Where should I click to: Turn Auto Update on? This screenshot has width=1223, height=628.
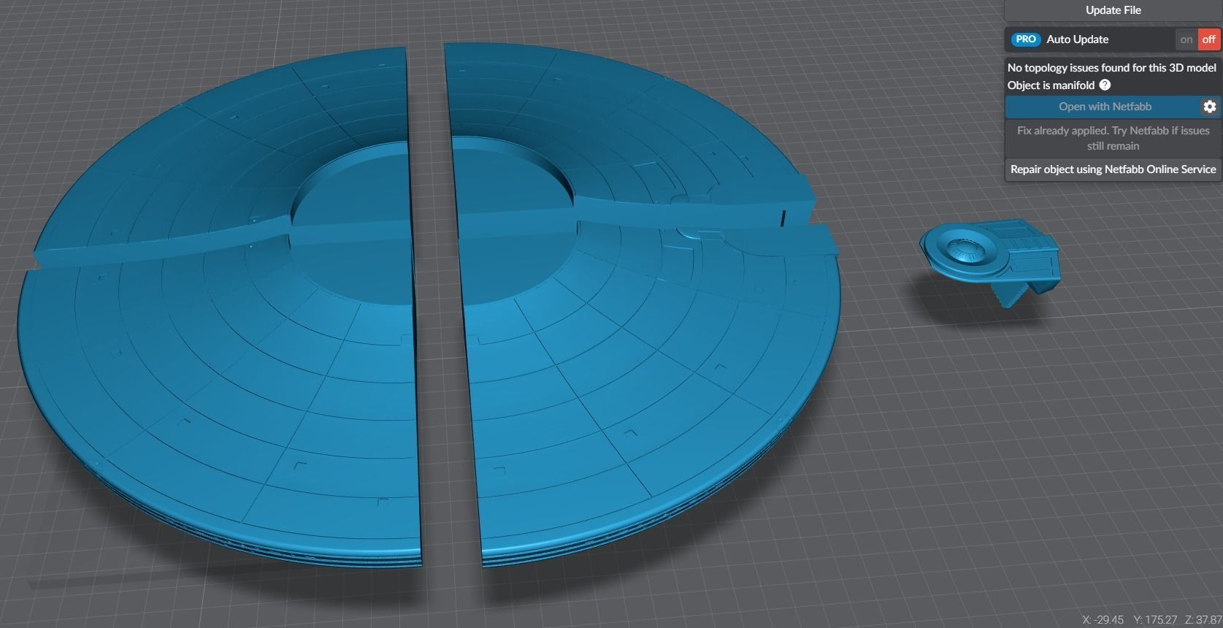coord(1186,39)
